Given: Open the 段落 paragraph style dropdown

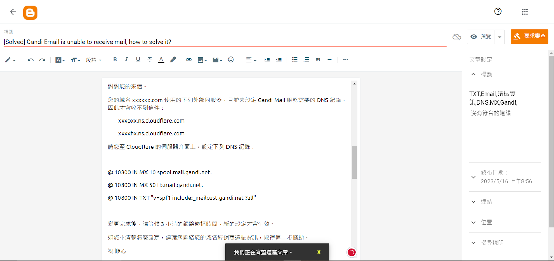Looking at the screenshot, I should coord(94,60).
